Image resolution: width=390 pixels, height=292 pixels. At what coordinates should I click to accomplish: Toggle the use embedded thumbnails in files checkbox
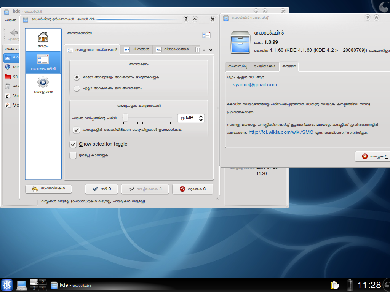(76, 130)
